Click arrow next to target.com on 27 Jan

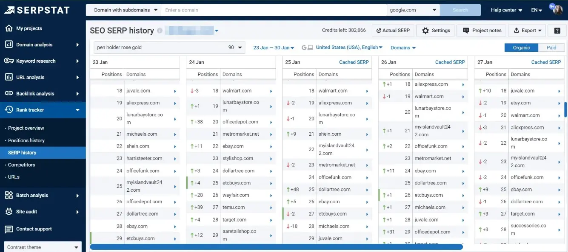coord(559,214)
